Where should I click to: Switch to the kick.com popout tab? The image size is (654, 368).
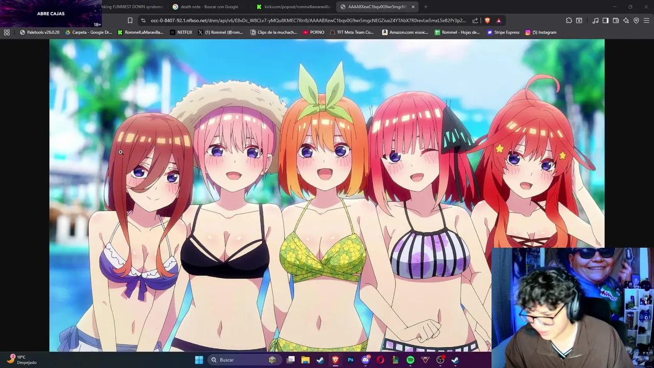293,7
